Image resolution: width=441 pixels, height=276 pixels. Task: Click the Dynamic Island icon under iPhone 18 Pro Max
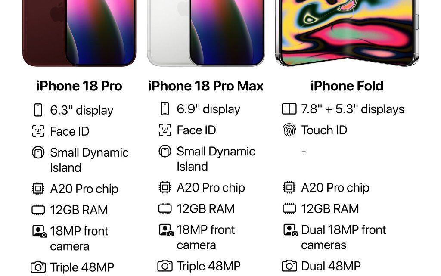(165, 151)
